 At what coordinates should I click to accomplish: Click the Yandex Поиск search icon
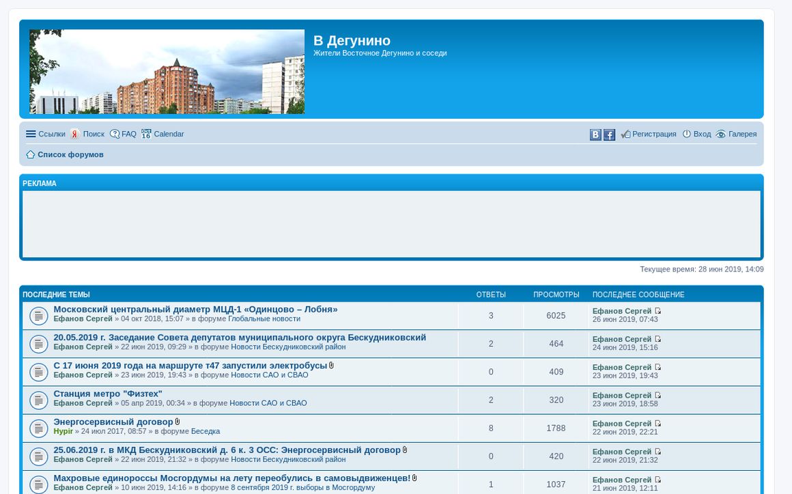(x=74, y=134)
